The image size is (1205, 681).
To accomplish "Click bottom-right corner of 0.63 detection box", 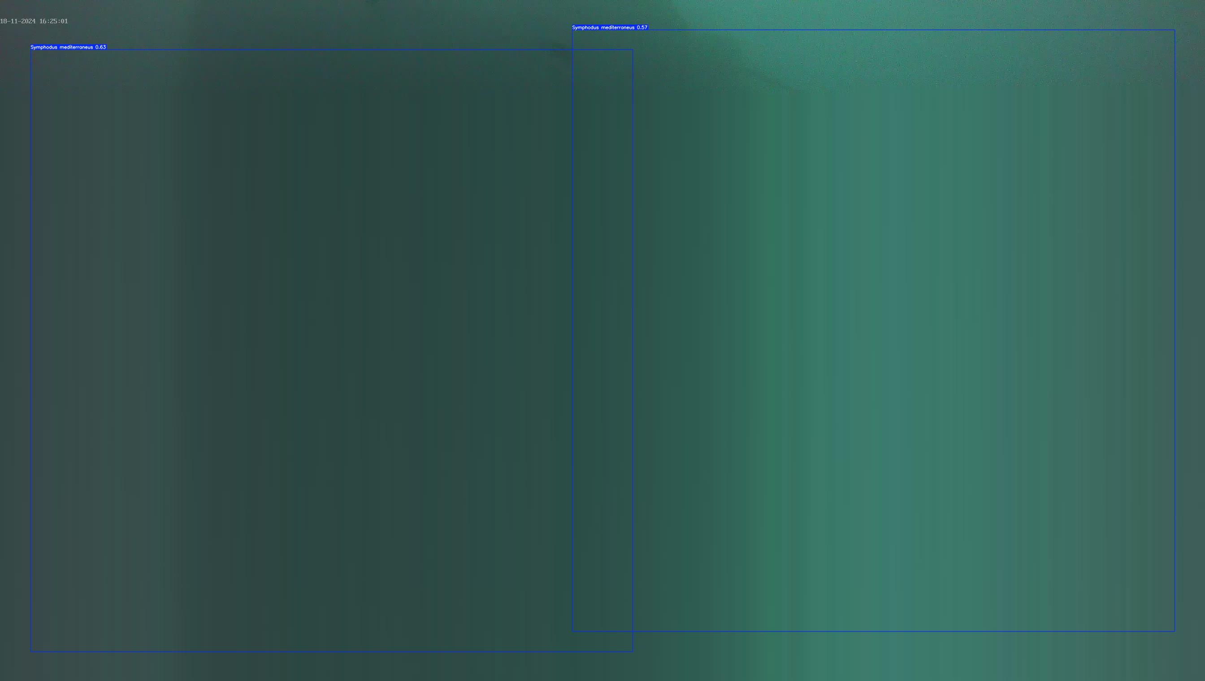I will click(x=633, y=651).
